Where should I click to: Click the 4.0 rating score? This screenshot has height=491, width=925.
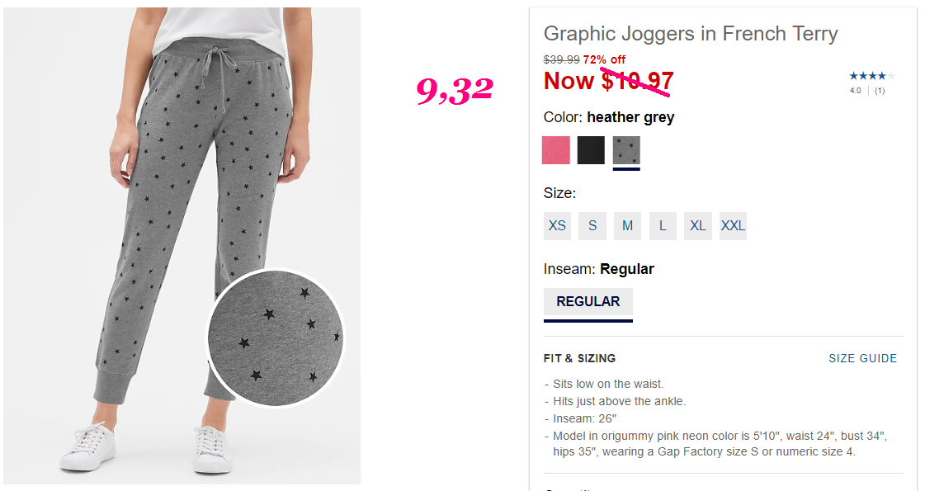coord(856,91)
